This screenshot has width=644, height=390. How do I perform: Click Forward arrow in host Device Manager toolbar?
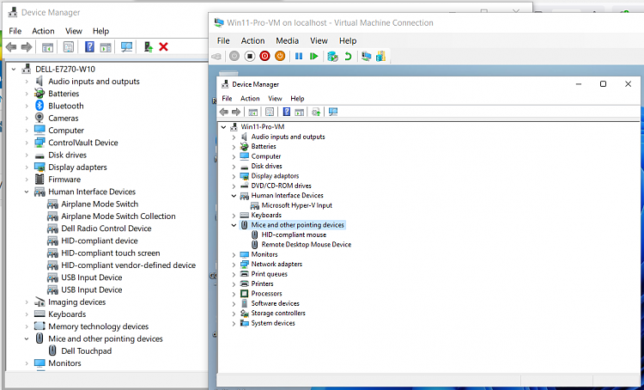click(27, 47)
